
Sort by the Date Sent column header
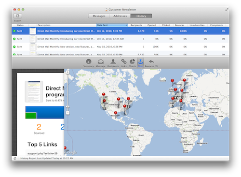112,25
